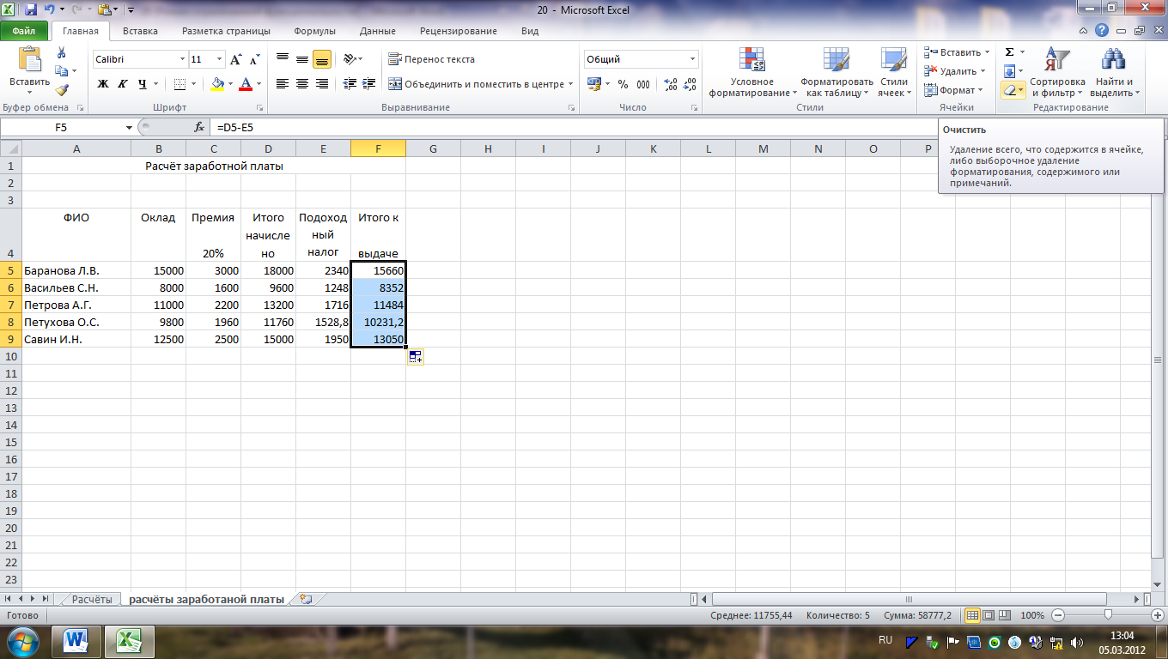Apply accounting currency format icon
The width and height of the screenshot is (1168, 659).
pos(594,84)
